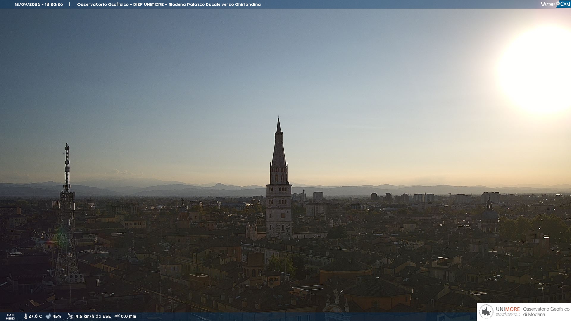The height and width of the screenshot is (321, 571).
Task: Click the UNIMORE university seal emblem
Action: [x=486, y=312]
